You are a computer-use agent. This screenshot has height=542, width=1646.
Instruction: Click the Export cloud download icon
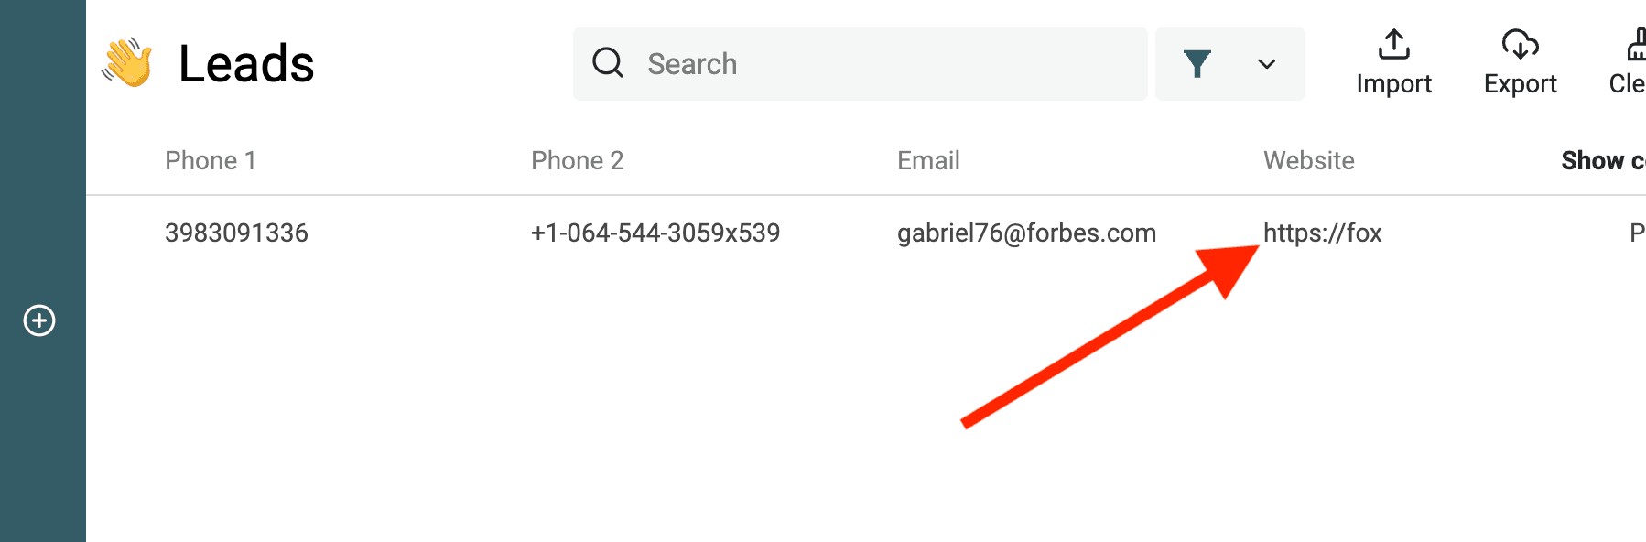click(x=1520, y=44)
